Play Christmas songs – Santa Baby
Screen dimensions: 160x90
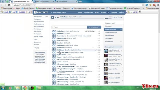53,69
